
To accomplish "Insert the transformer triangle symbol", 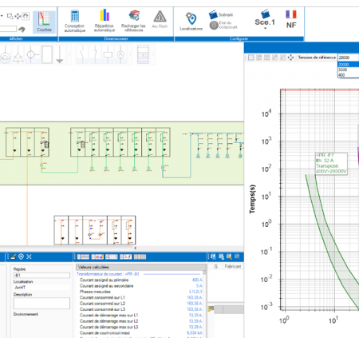I will [18, 55].
